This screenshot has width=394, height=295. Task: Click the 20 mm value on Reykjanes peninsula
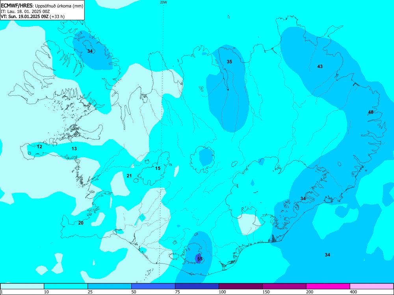[81, 223]
